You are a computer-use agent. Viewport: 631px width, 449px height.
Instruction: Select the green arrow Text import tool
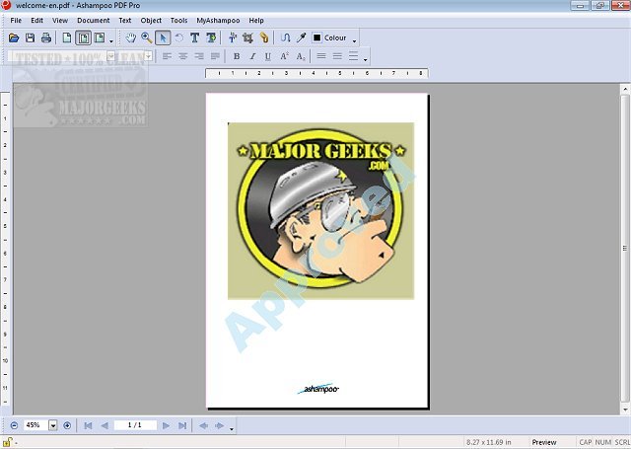point(211,37)
